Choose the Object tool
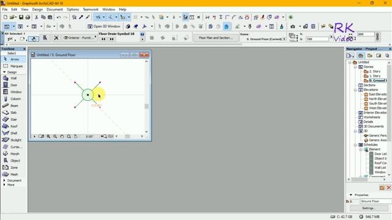 pos(13,161)
